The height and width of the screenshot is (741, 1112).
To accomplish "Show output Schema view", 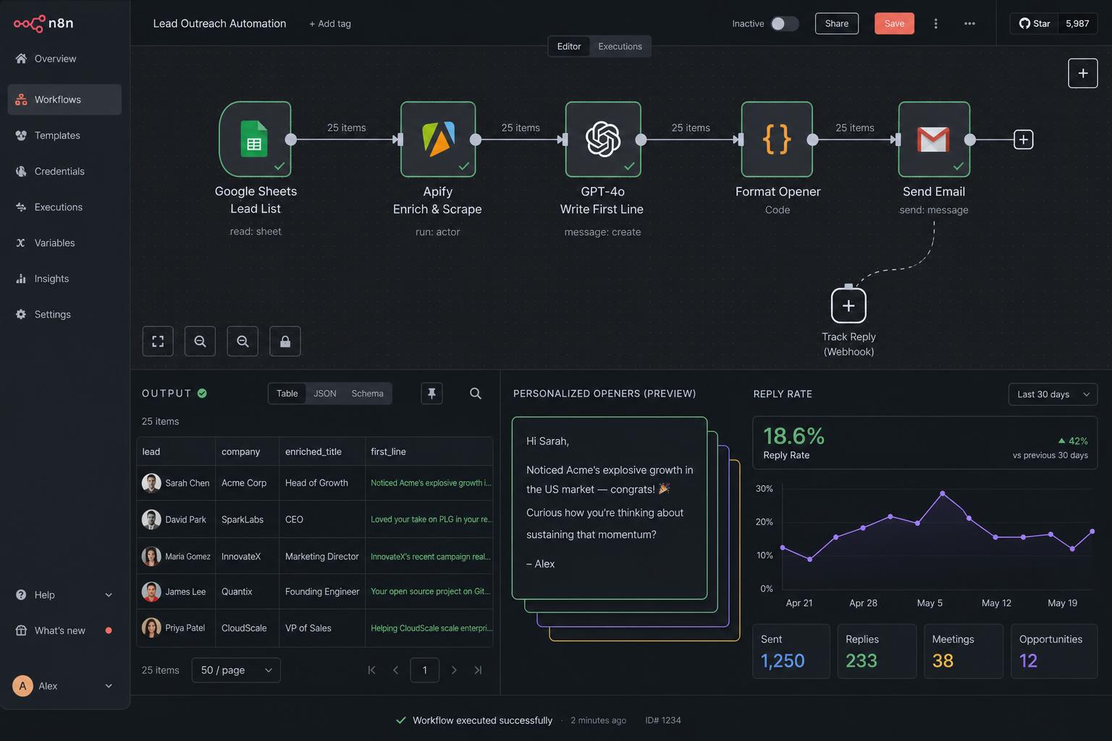I will (367, 394).
